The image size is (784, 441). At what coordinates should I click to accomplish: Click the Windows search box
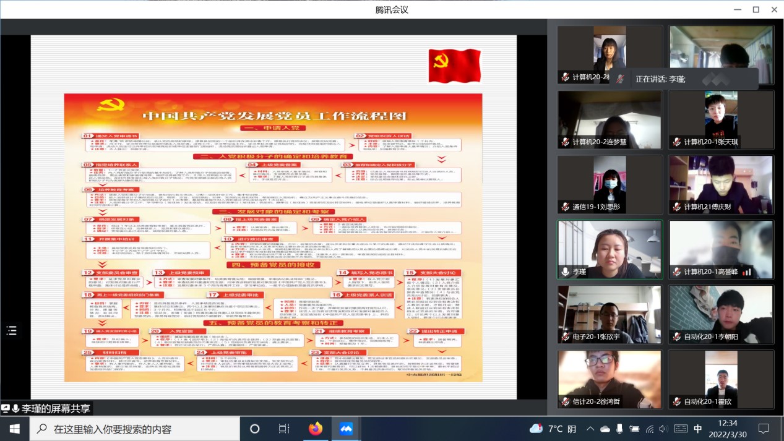click(x=135, y=429)
